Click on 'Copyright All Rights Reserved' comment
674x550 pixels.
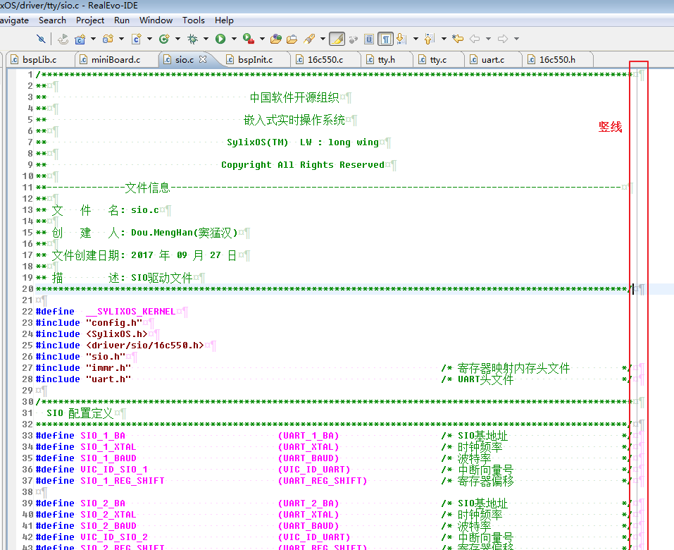click(303, 165)
